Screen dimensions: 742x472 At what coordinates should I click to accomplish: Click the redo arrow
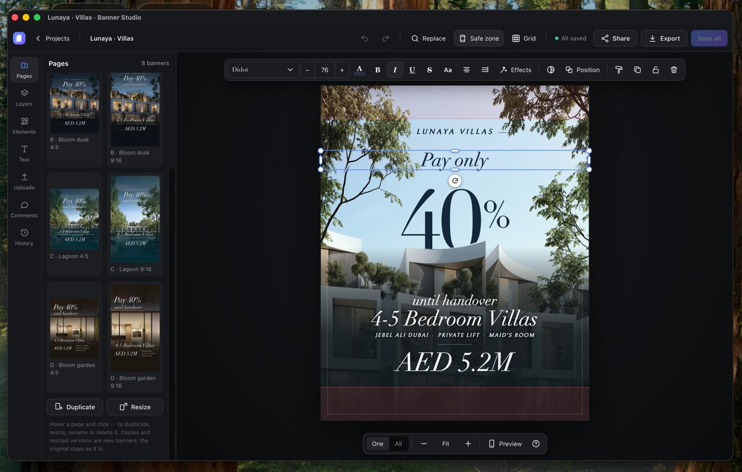tap(385, 38)
